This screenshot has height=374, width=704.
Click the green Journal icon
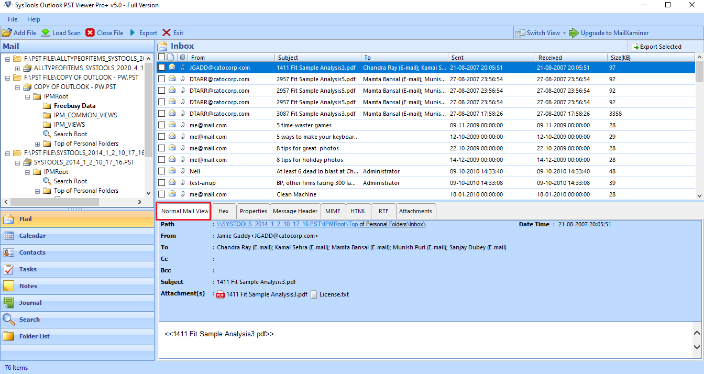coord(8,303)
